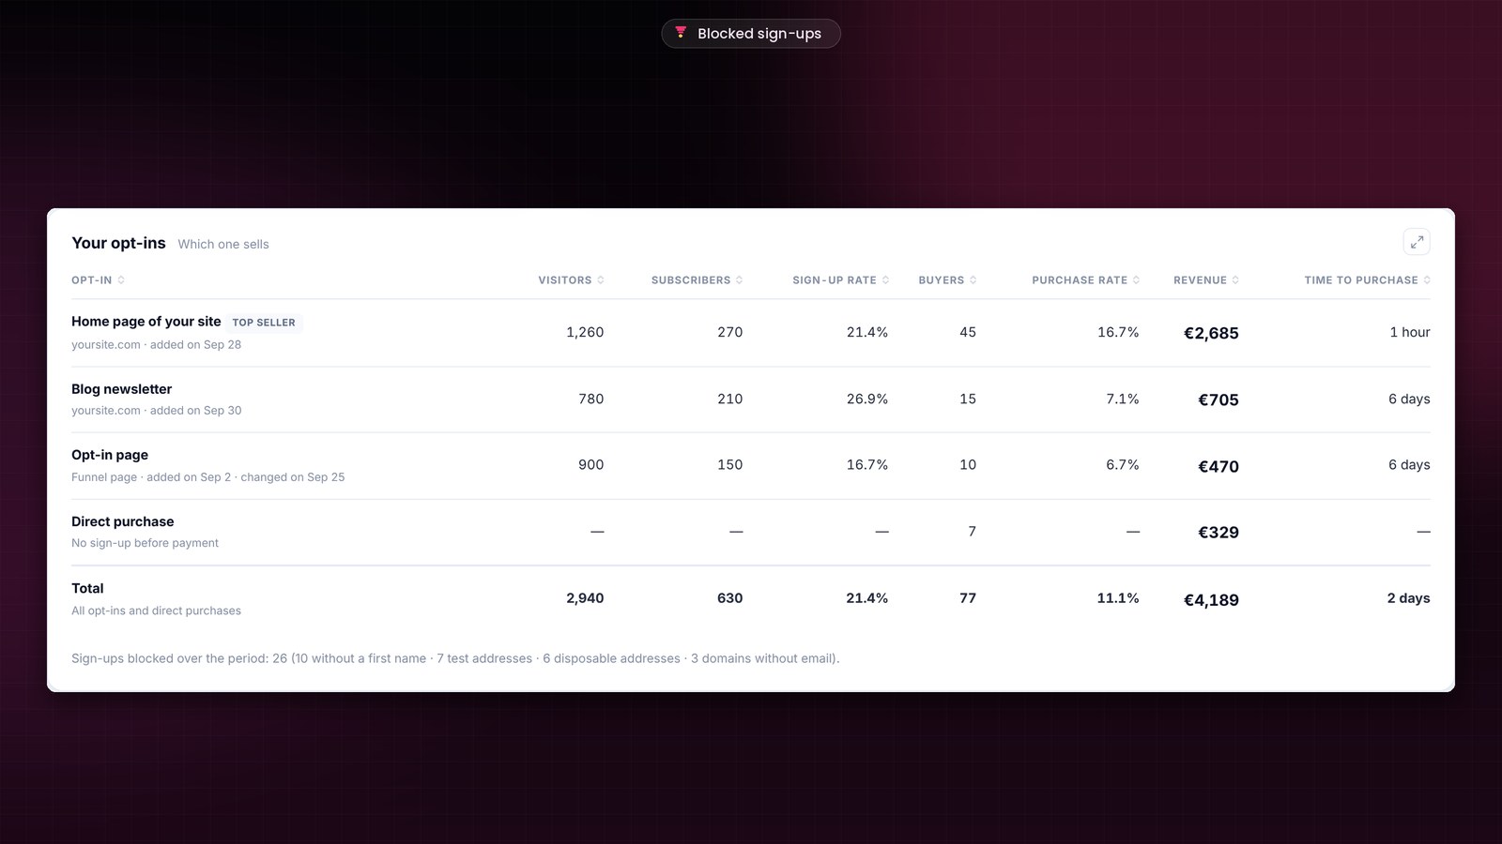Click the blocked sign-ups footnote text
Screen dimensions: 1502x844
click(455, 658)
